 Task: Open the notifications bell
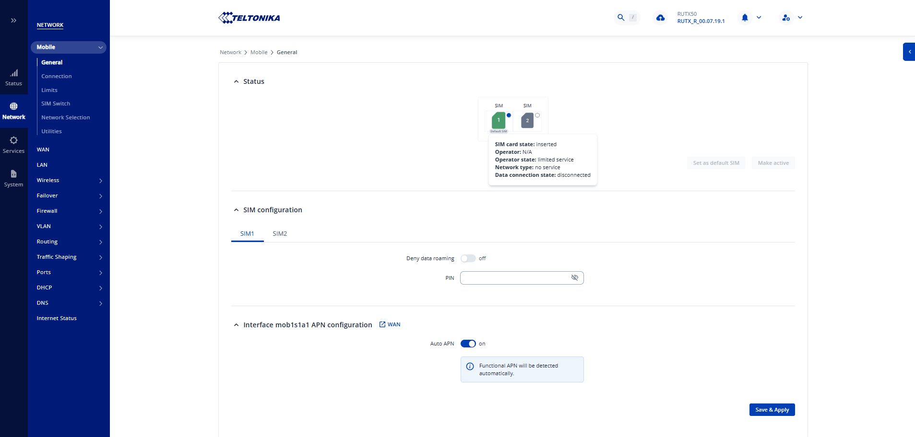(x=745, y=18)
